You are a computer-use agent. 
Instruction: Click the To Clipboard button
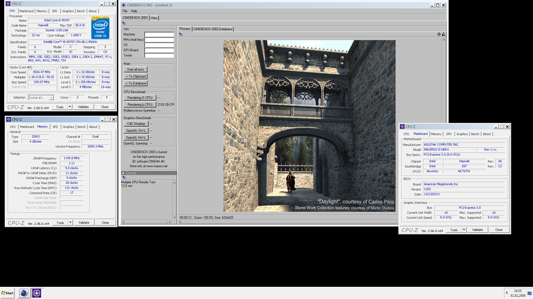pos(135,76)
